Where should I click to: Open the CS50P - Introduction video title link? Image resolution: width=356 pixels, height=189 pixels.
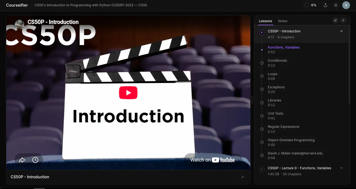click(53, 22)
